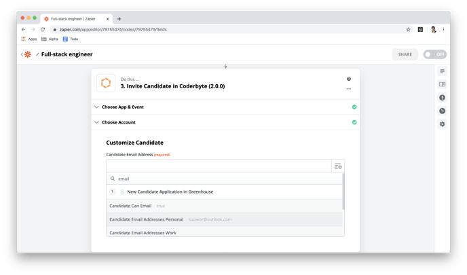The width and height of the screenshot is (467, 275).
Task: Choose the Candidate Can Email option
Action: 225,206
